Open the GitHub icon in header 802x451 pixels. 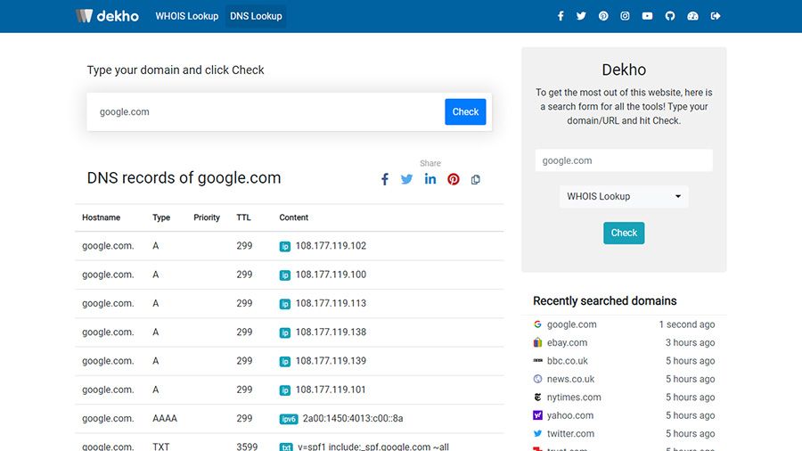tap(670, 16)
